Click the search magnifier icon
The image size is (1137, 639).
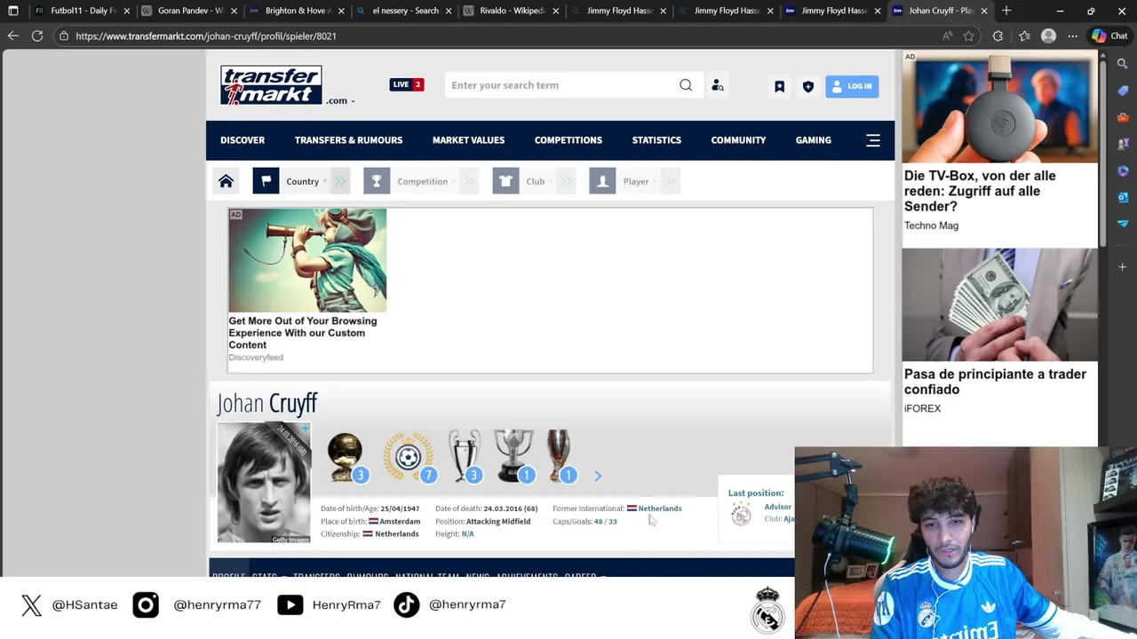(686, 85)
